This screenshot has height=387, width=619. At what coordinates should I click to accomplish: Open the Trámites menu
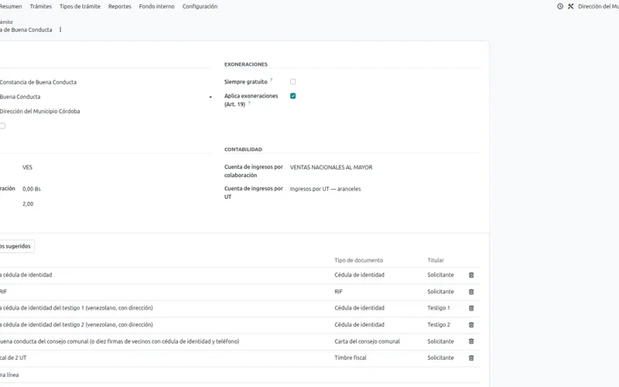(41, 6)
